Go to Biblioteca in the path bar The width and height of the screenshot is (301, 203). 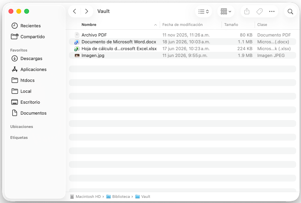[x=121, y=197]
